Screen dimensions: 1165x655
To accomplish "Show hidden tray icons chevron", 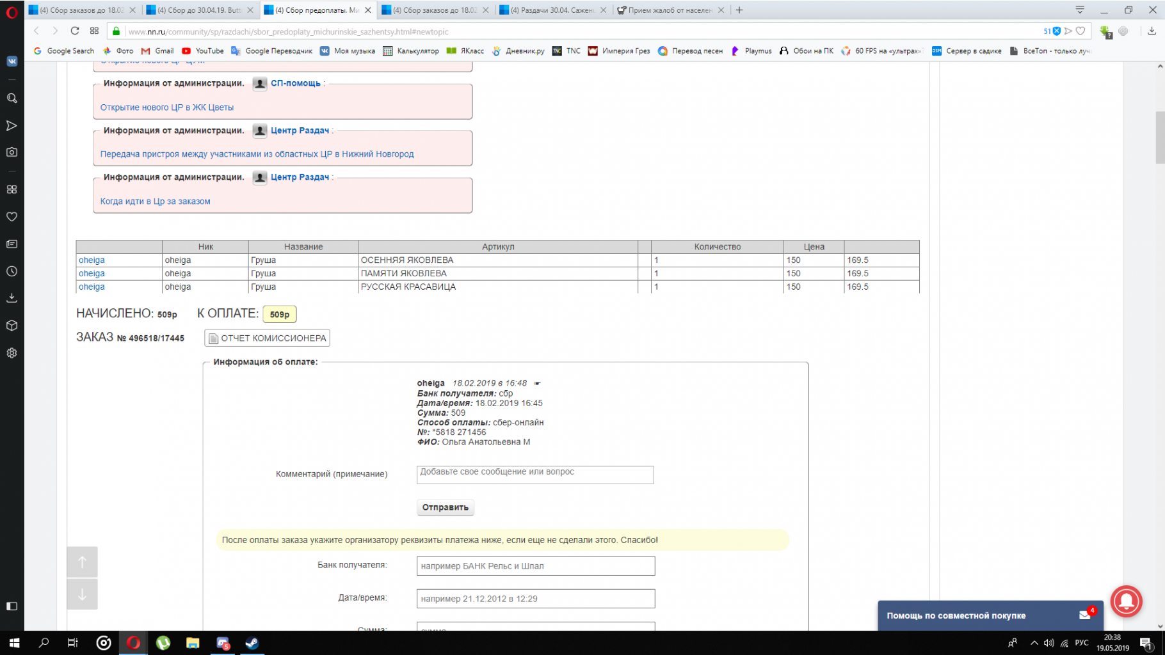I will tap(1034, 643).
